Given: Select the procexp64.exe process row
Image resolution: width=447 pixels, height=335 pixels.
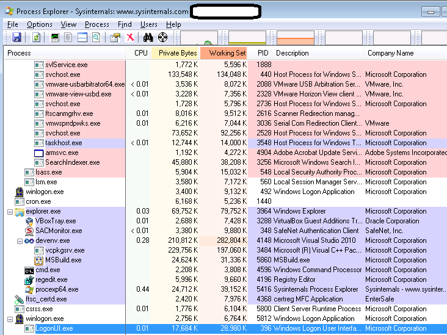Looking at the screenshot, I should point(57,289).
